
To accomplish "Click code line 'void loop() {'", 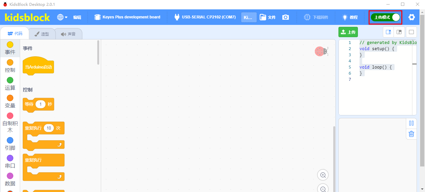I will (x=376, y=67).
